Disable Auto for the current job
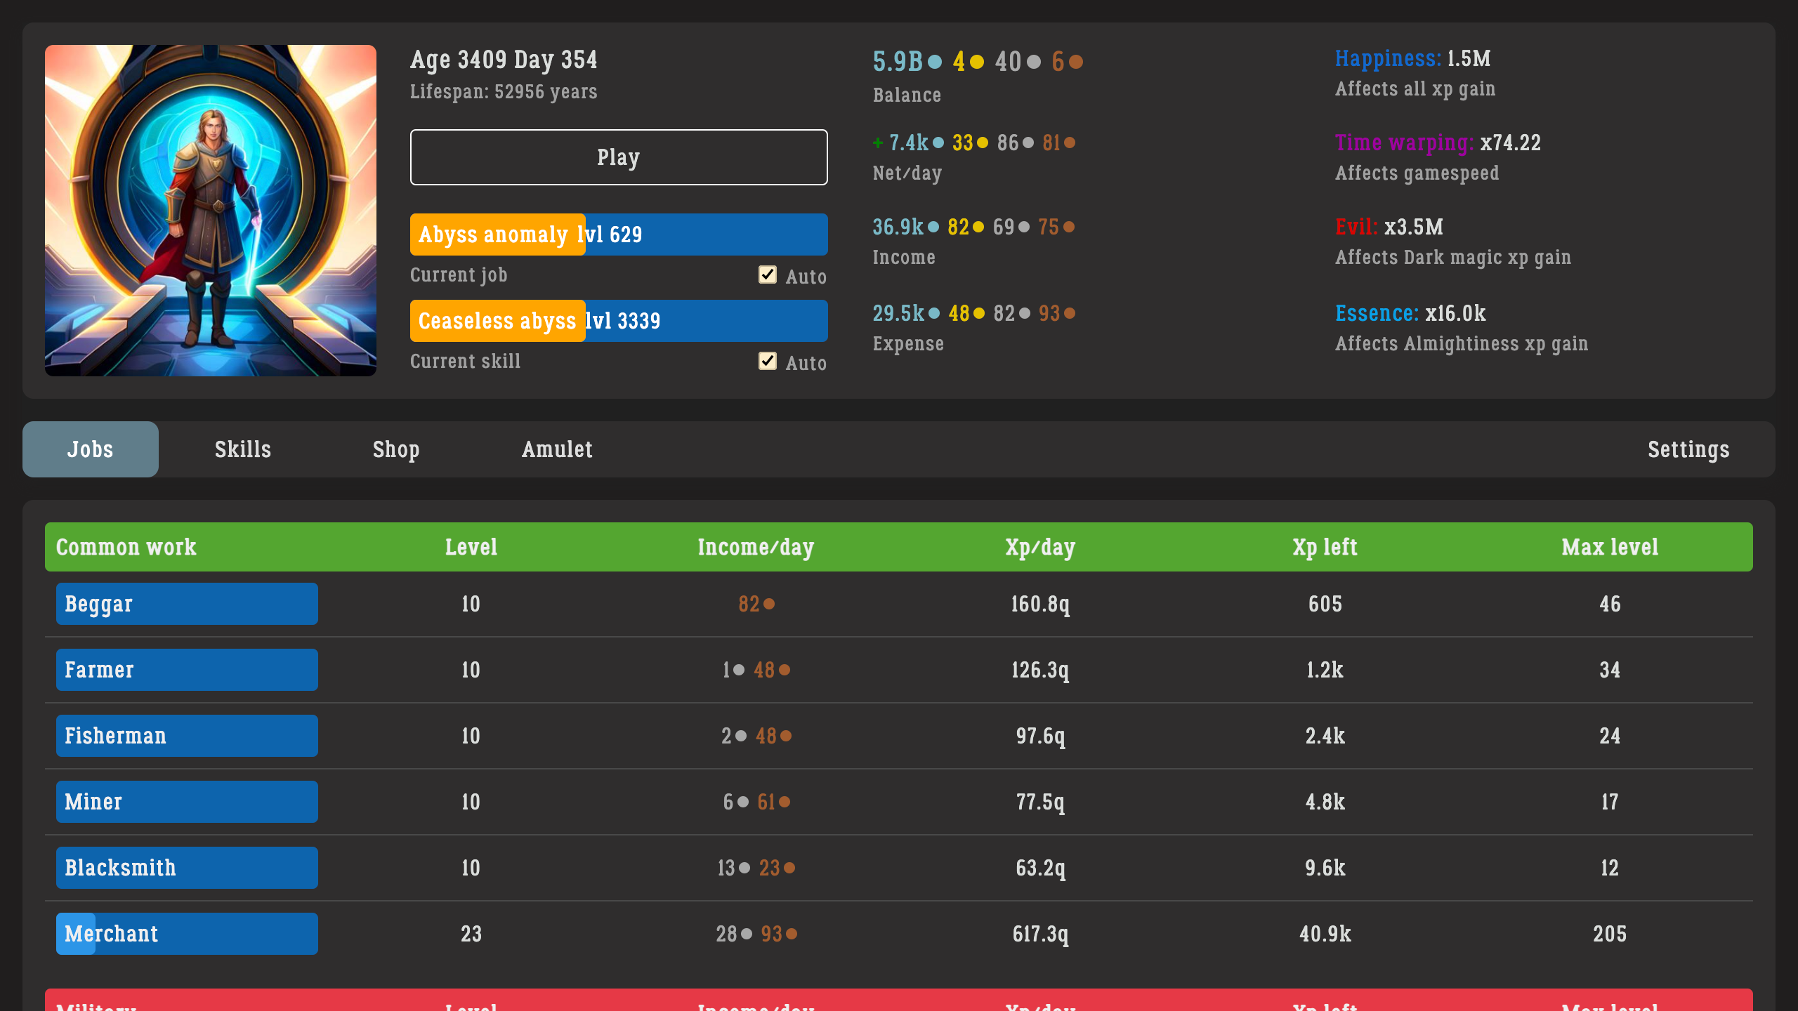This screenshot has width=1798, height=1011. point(768,275)
